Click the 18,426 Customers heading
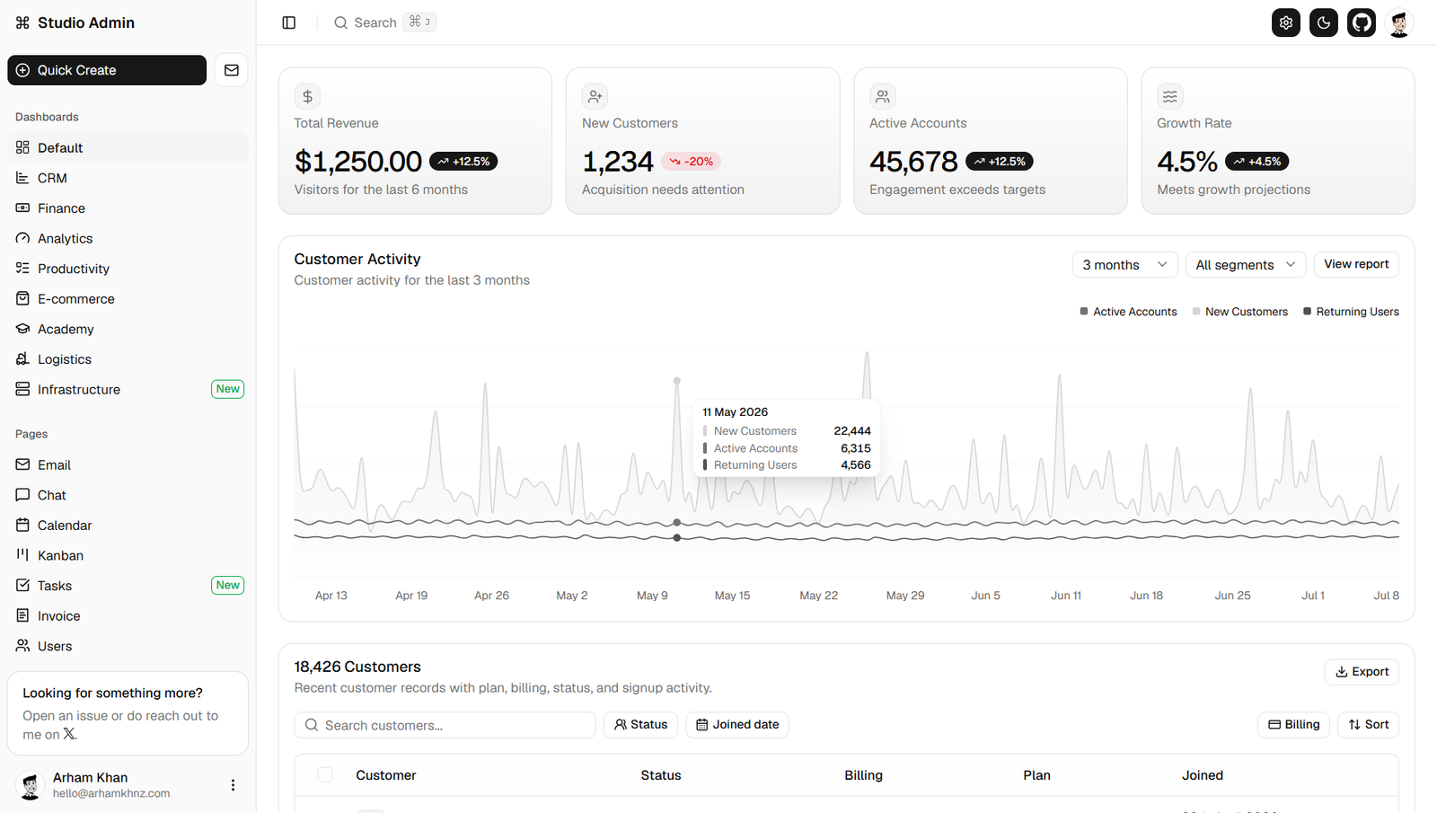1437x813 pixels. [x=357, y=667]
